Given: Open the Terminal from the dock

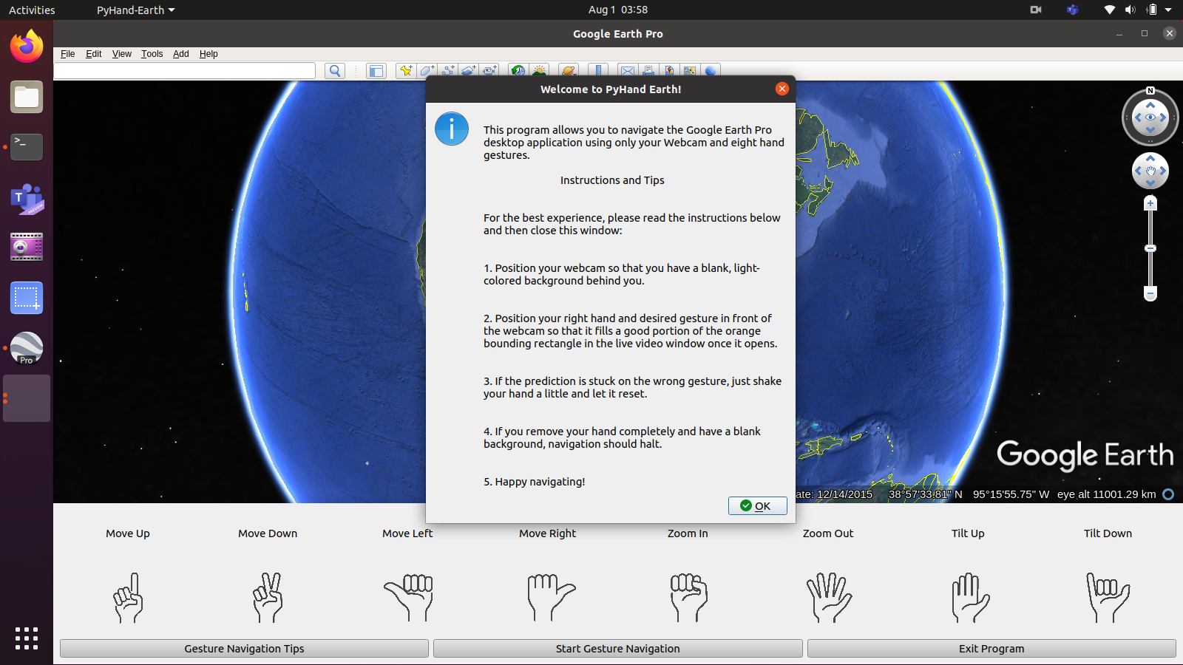Looking at the screenshot, I should (27, 147).
